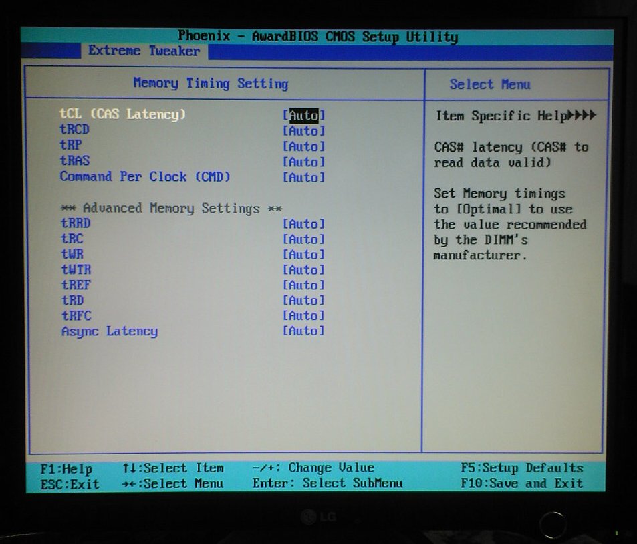Click the Memory Timing Setting heading
The width and height of the screenshot is (637, 544).
coord(211,84)
